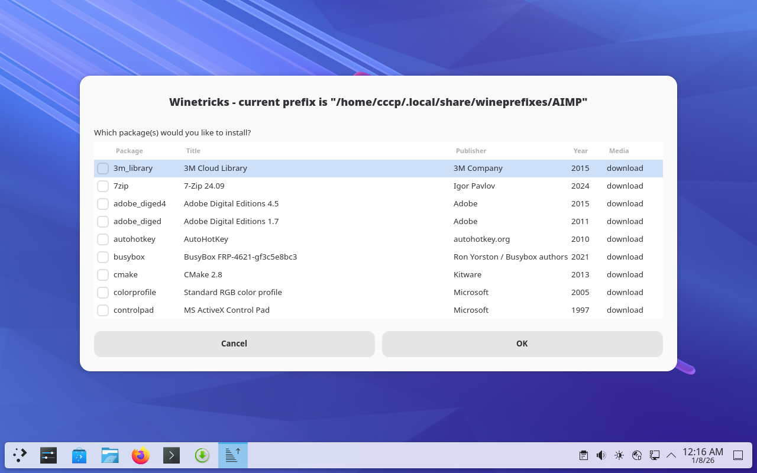The height and width of the screenshot is (473, 757).
Task: Tick the autohotkey checkbox
Action: coord(103,239)
